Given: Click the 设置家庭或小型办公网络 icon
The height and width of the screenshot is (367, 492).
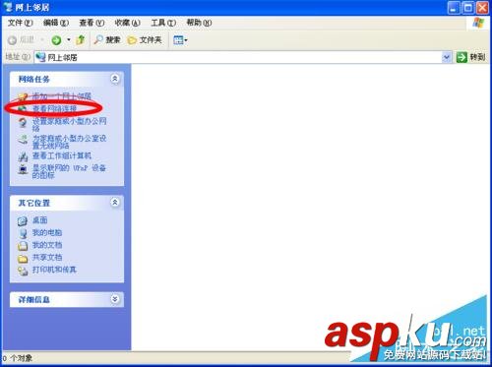Looking at the screenshot, I should 23,123.
